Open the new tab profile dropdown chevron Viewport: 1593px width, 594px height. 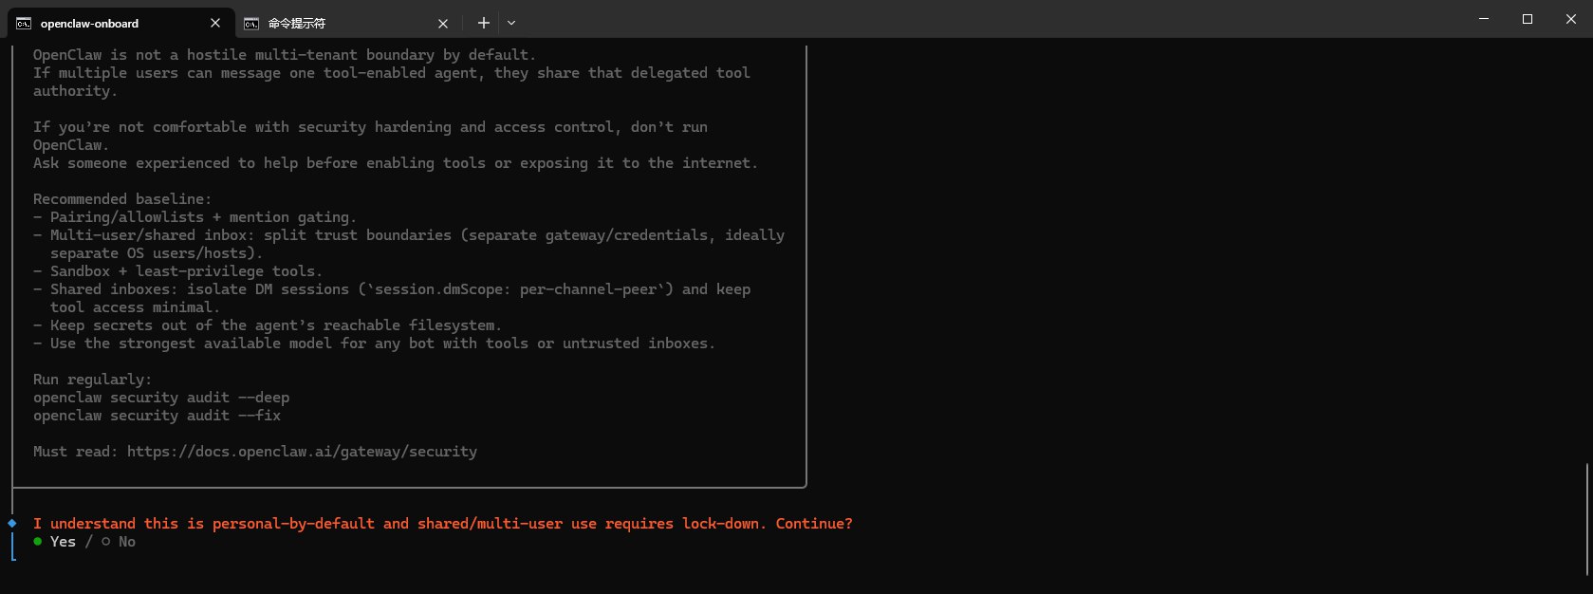tap(511, 23)
